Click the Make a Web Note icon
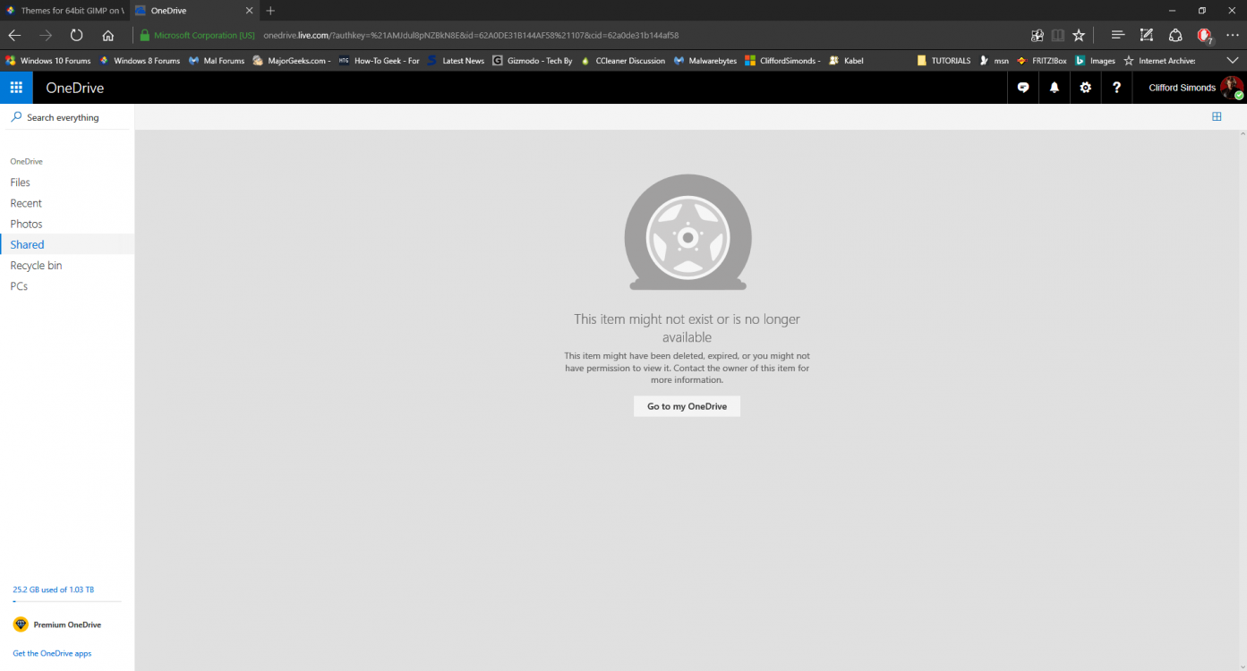 point(1146,35)
